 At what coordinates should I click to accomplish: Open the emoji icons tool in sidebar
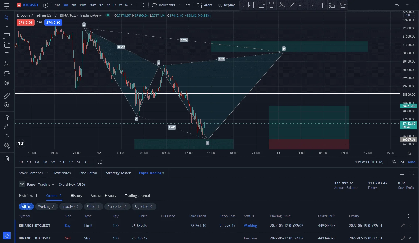coord(7,83)
